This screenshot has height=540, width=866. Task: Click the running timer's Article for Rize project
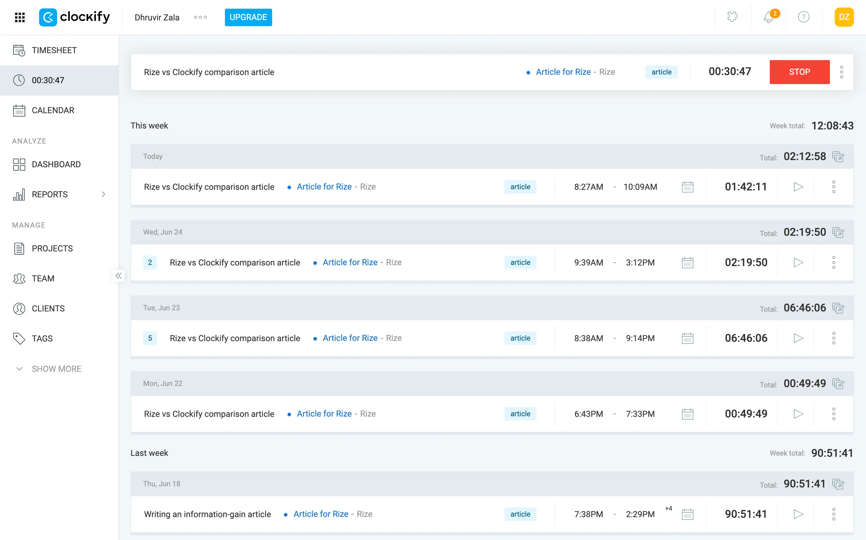pyautogui.click(x=563, y=72)
